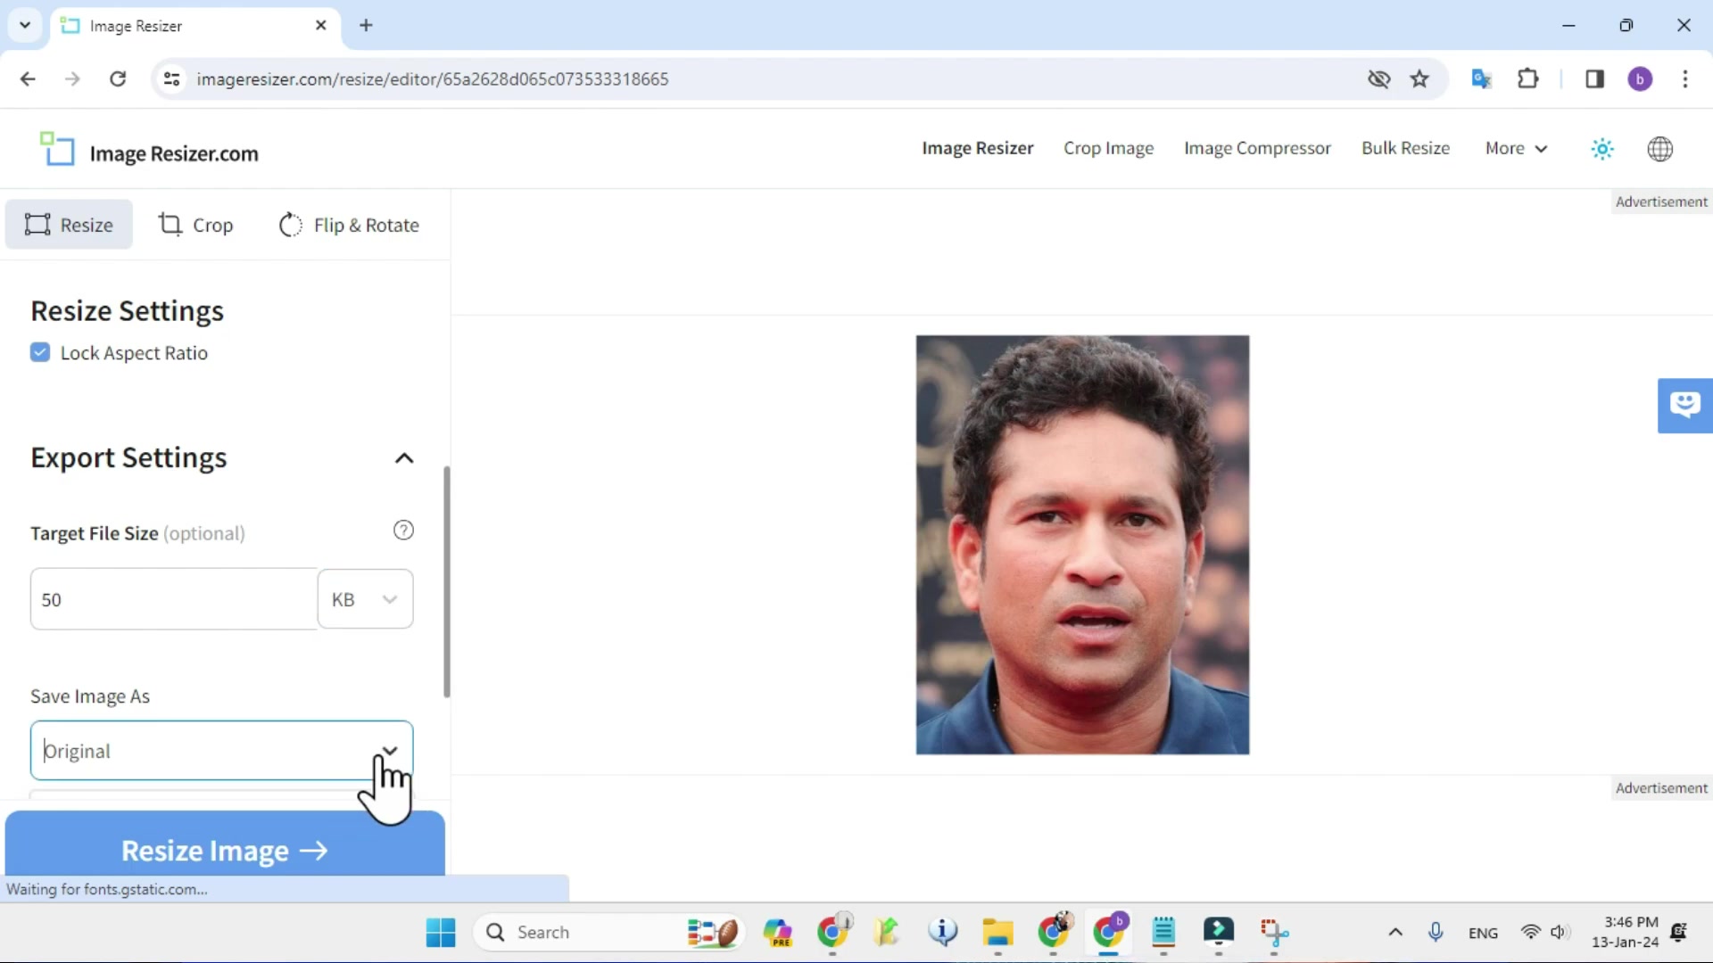Click the settings panel vertical scrollbar
Screen dimensions: 1713x963
446,581
